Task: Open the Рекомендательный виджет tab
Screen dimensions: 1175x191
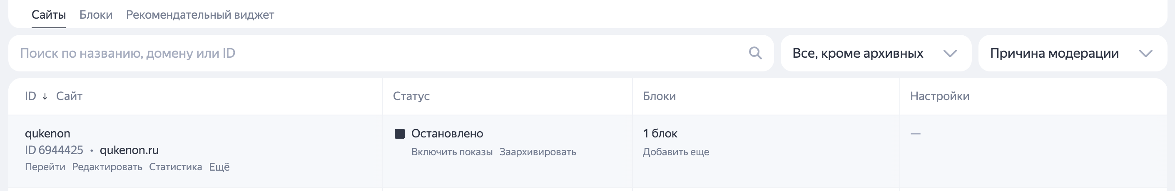Action: [200, 15]
